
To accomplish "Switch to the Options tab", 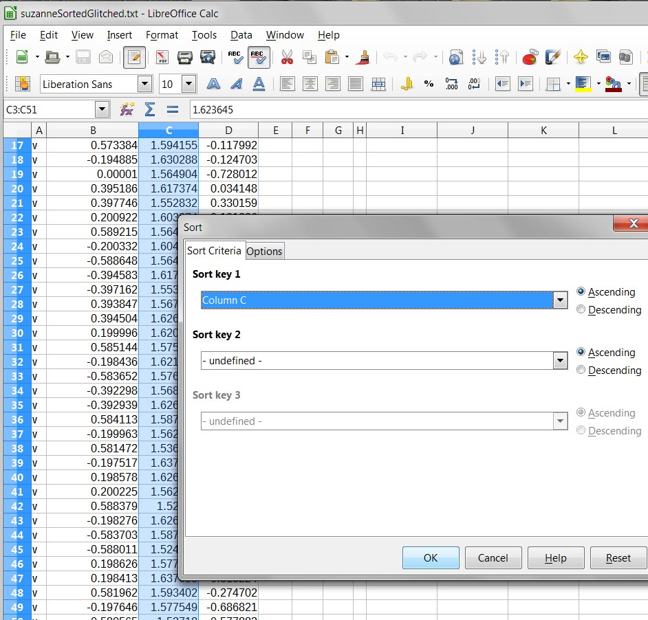I will [264, 251].
